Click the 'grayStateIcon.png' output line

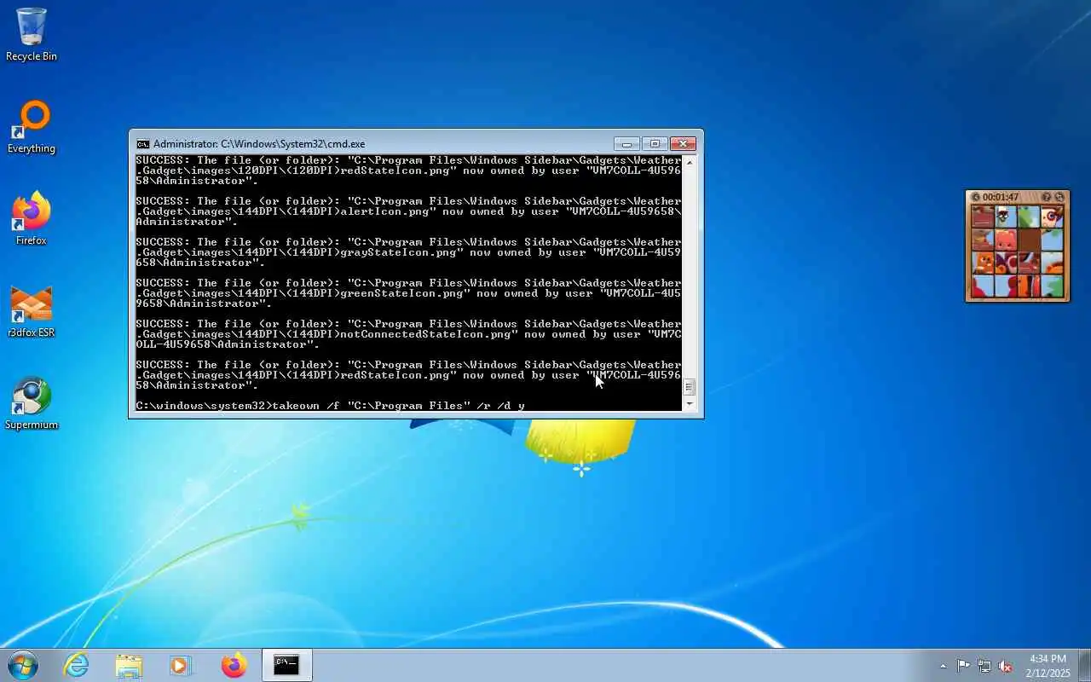pyautogui.click(x=408, y=252)
